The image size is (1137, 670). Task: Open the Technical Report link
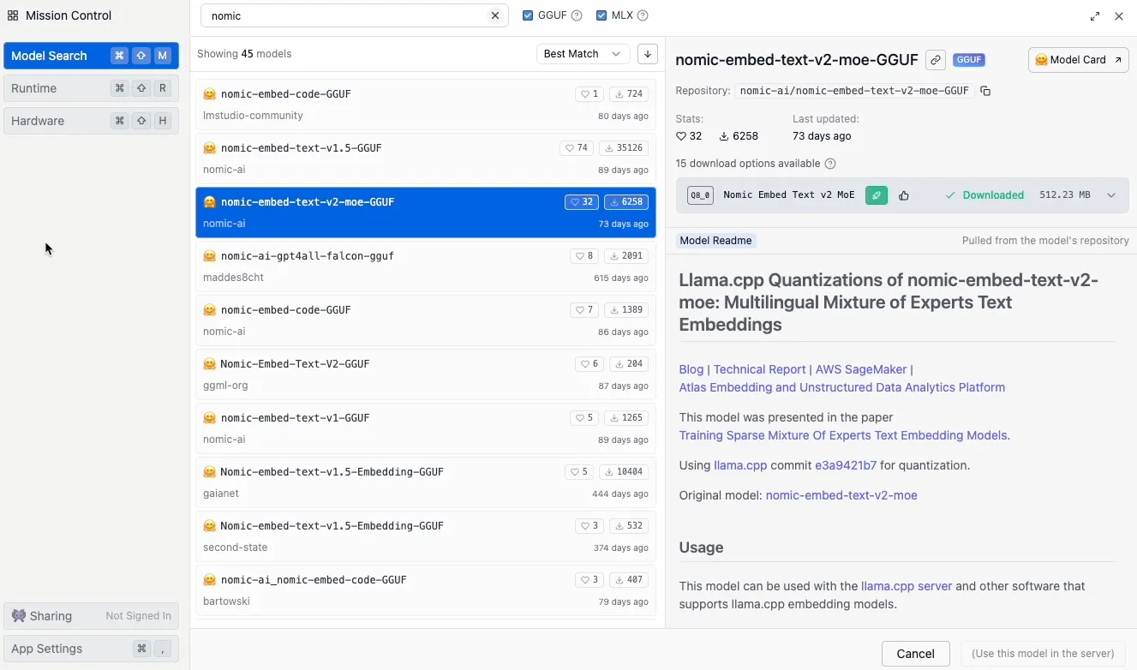[x=759, y=369]
